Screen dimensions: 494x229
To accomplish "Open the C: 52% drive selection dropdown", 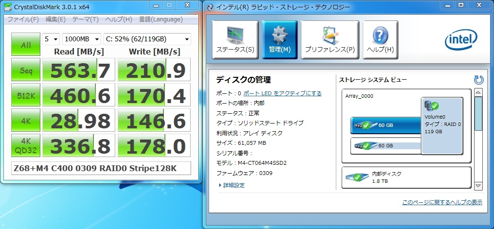I will click(x=147, y=39).
